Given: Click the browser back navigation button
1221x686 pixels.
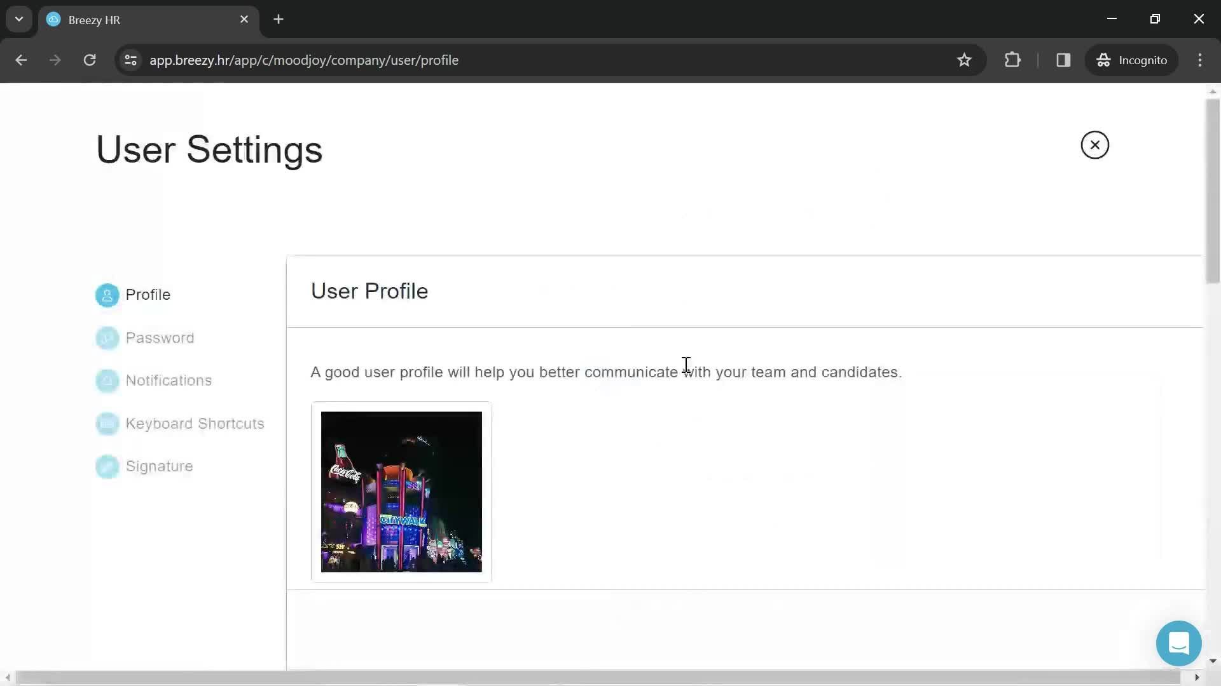Looking at the screenshot, I should pos(22,60).
